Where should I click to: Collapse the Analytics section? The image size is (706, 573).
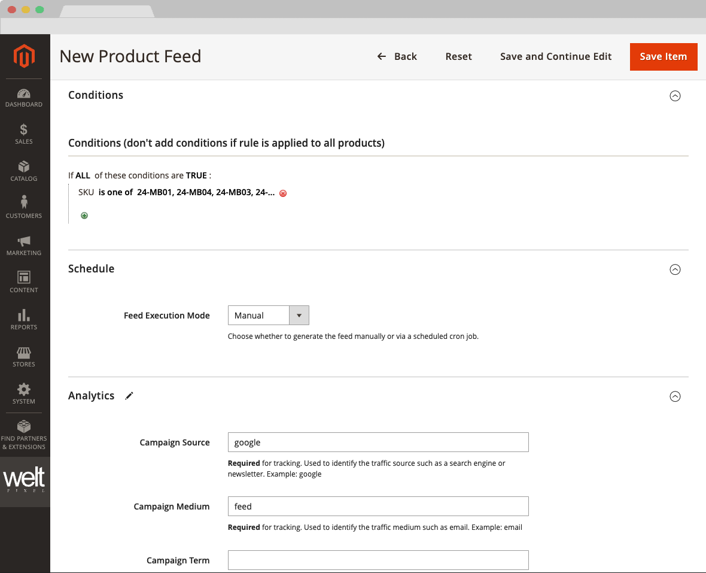[675, 396]
